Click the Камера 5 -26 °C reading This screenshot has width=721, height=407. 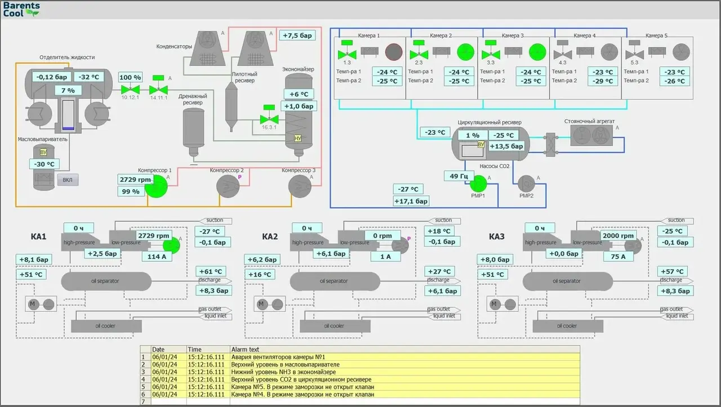(x=675, y=81)
